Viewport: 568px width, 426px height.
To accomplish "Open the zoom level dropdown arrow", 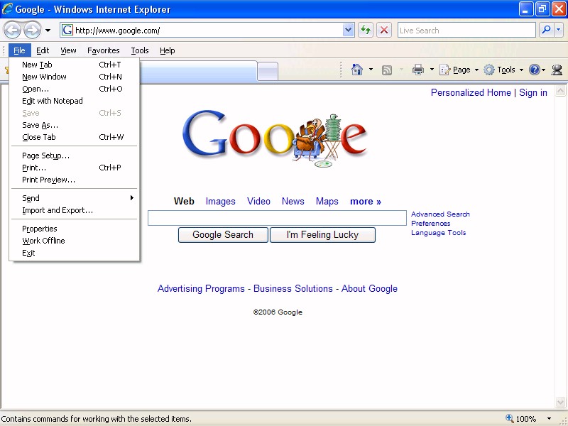I will (x=549, y=419).
